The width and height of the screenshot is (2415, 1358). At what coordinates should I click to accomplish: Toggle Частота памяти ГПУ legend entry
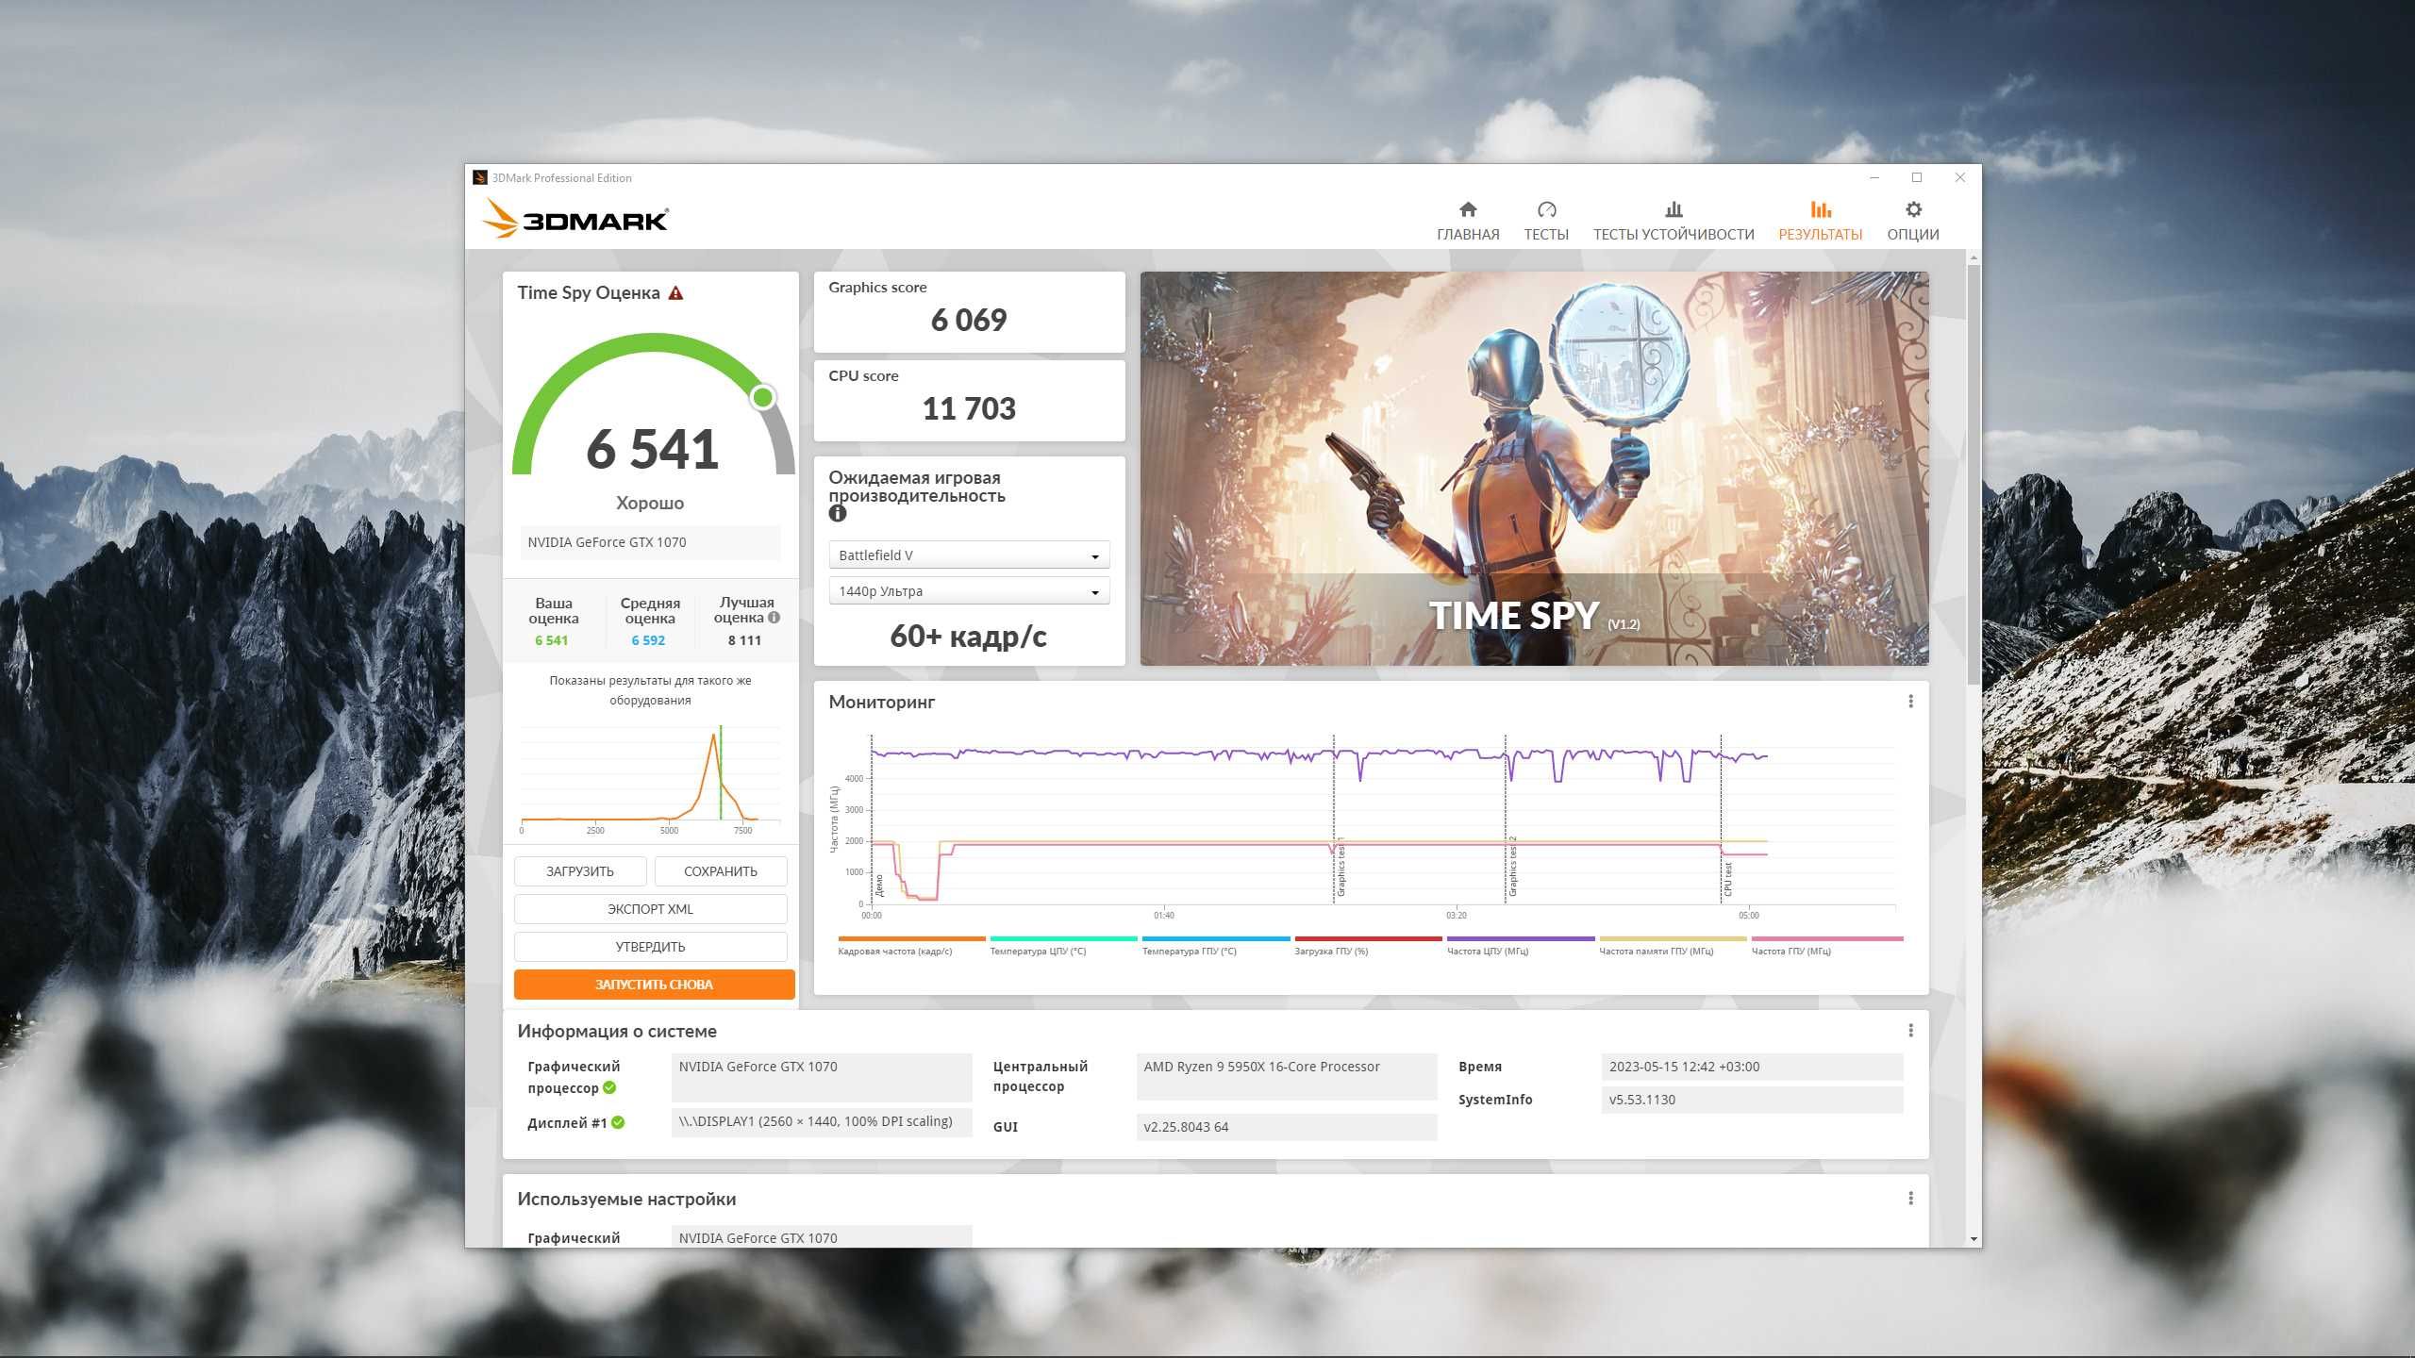pyautogui.click(x=1673, y=946)
